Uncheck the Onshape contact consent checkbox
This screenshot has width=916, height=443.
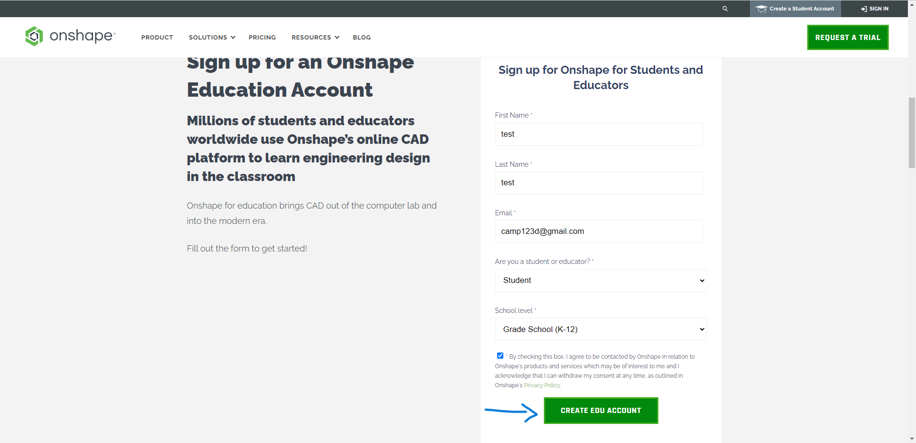tap(500, 355)
